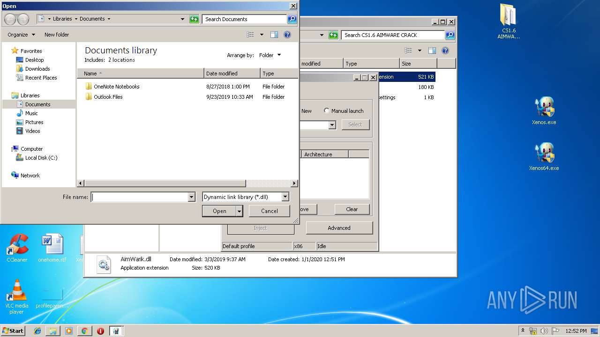Click New folder in the toolbar
Image resolution: width=600 pixels, height=337 pixels.
(57, 35)
